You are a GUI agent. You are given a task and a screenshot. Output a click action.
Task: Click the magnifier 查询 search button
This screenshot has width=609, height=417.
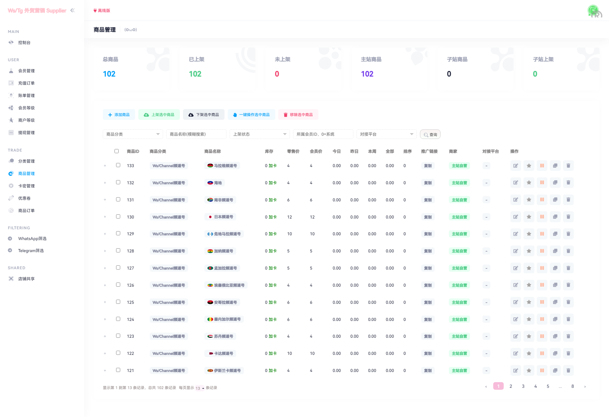430,134
